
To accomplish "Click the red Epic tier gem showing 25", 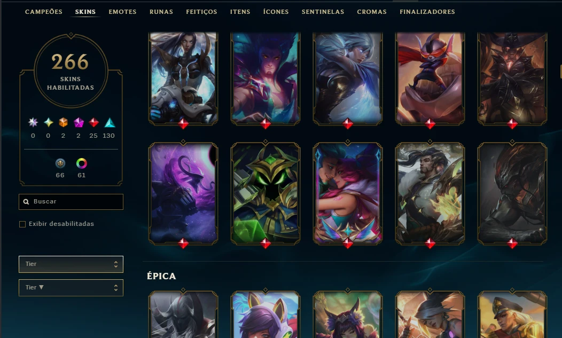I will pyautogui.click(x=93, y=123).
